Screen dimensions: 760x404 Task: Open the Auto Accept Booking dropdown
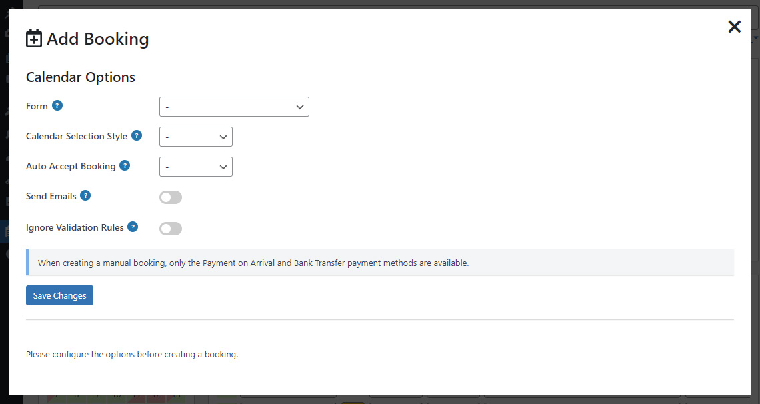point(195,167)
